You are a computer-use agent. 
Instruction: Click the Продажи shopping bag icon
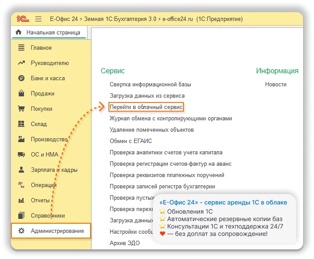click(x=21, y=94)
